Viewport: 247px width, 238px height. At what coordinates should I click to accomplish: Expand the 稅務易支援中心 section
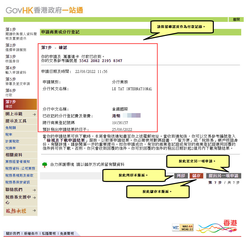[x=34, y=198]
